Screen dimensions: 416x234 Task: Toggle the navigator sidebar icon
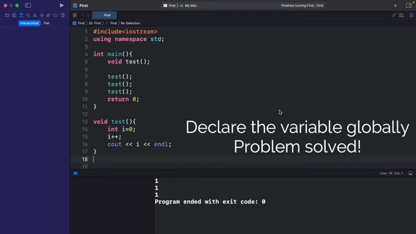pyautogui.click(x=28, y=5)
